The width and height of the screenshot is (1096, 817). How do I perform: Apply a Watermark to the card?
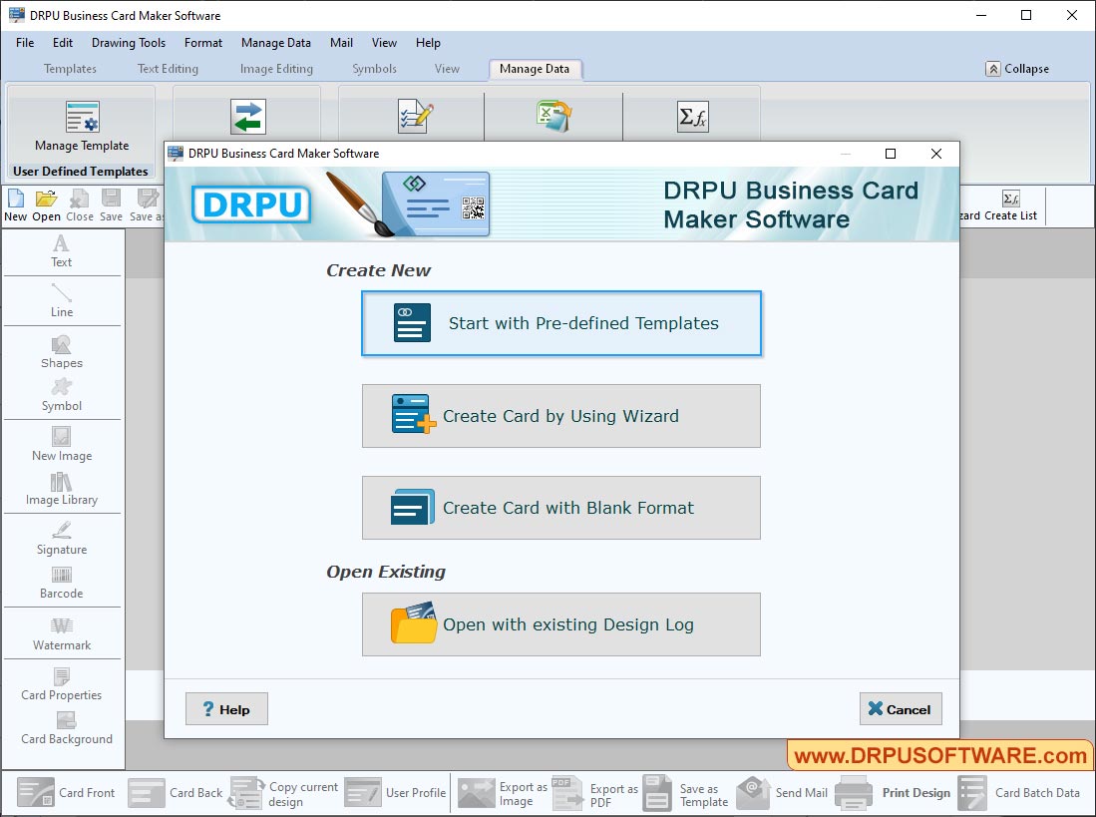(62, 633)
